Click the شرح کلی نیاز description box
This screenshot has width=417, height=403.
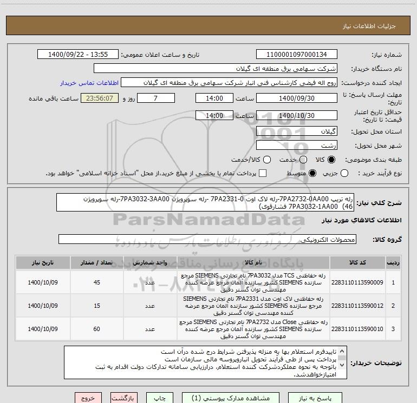[x=205, y=202]
